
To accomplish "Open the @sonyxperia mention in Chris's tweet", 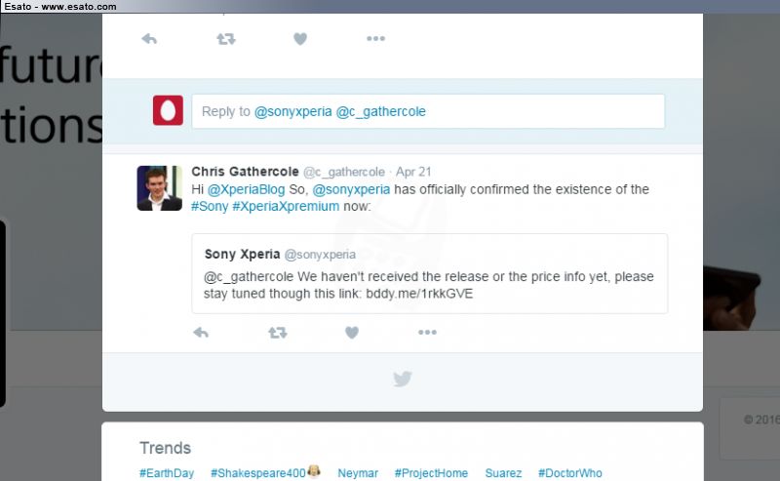I will click(351, 189).
